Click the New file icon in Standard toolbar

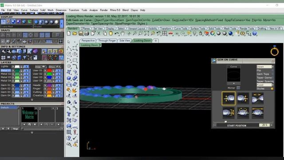coord(69,33)
